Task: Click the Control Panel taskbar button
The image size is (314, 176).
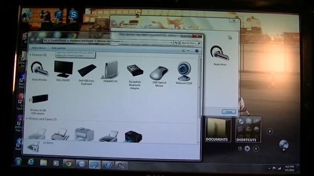Action: (95, 165)
